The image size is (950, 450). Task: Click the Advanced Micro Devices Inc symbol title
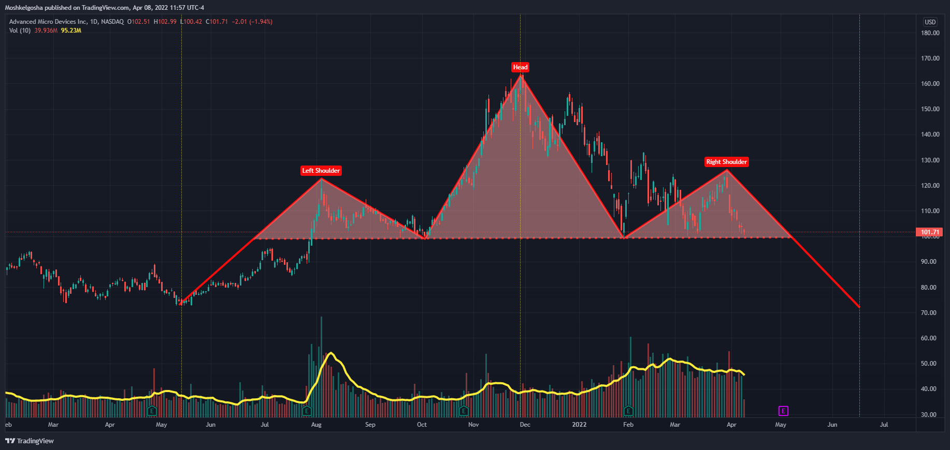pyautogui.click(x=48, y=22)
